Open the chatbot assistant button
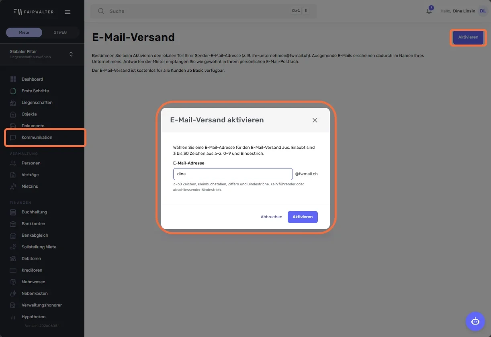This screenshot has width=491, height=337. click(475, 321)
